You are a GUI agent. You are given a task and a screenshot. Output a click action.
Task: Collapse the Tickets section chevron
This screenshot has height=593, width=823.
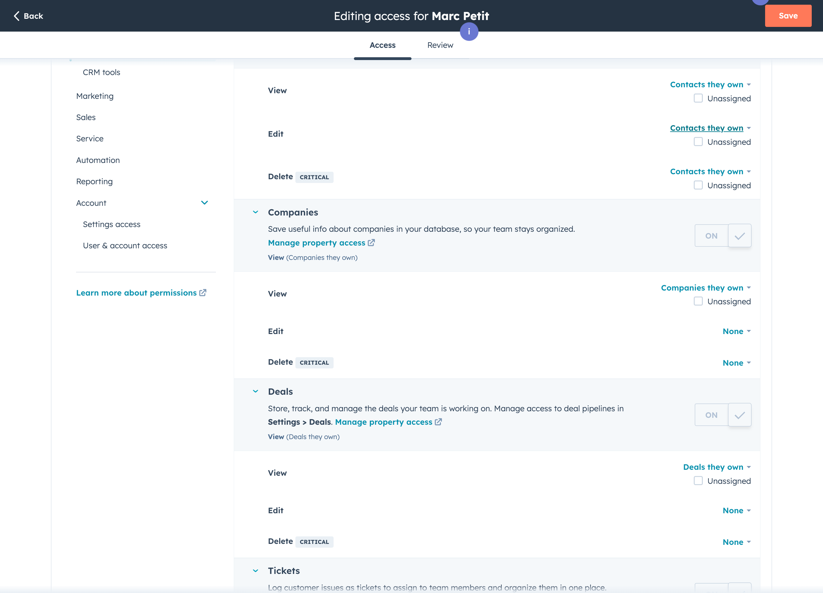click(255, 571)
